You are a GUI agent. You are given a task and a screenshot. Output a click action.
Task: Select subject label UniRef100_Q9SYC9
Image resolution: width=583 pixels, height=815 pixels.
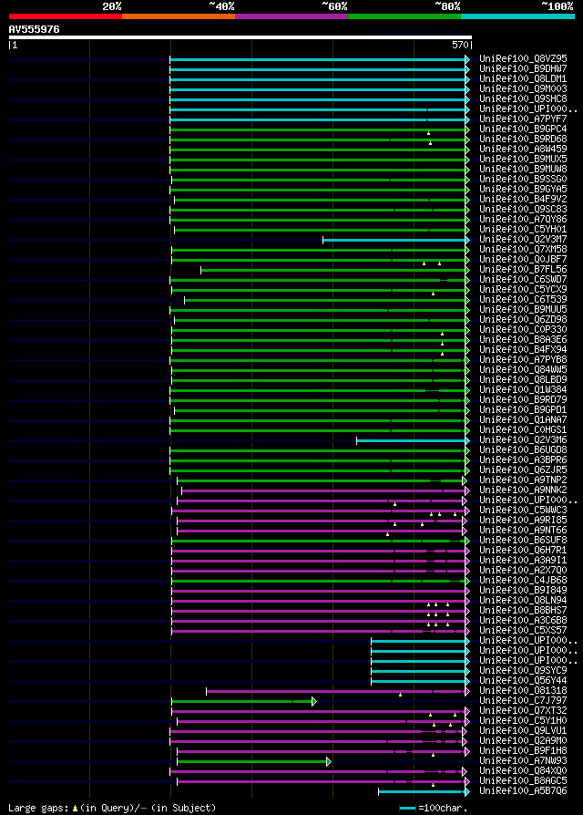point(523,671)
